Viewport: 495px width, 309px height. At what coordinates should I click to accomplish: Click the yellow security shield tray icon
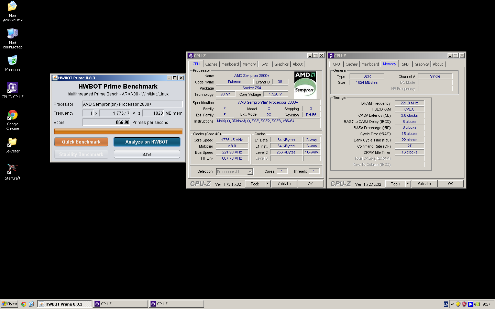458,304
